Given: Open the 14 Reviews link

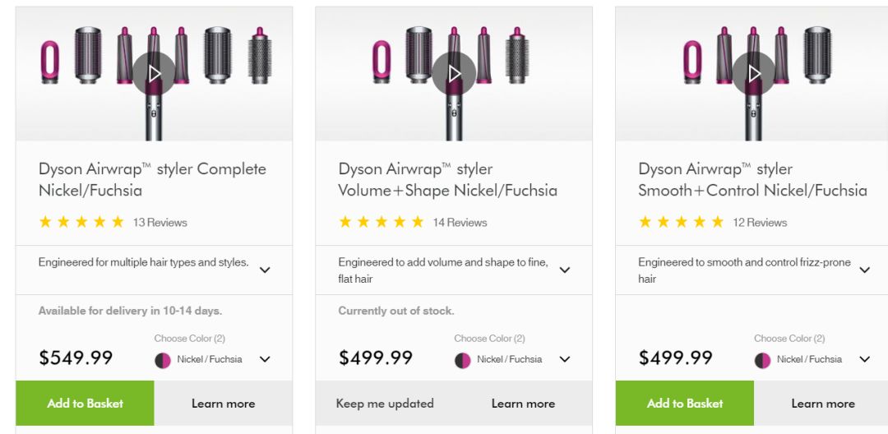Looking at the screenshot, I should (x=460, y=223).
